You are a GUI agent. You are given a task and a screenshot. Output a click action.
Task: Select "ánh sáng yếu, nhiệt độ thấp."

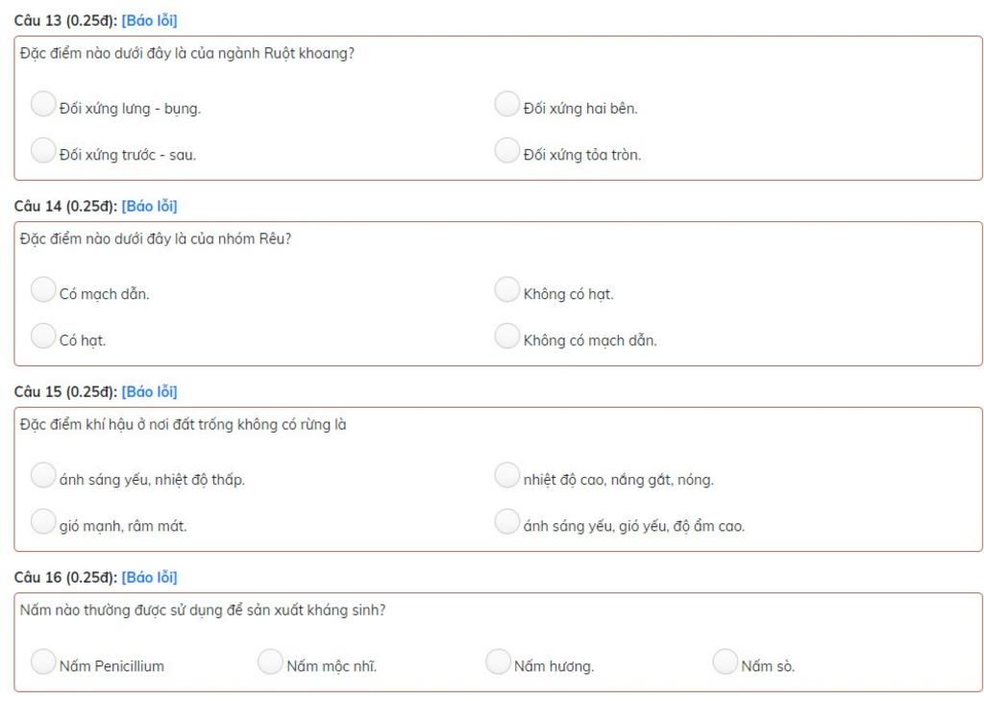(x=43, y=475)
